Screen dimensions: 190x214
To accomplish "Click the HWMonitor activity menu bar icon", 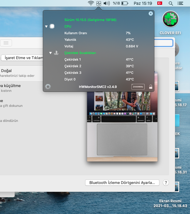I will point(99,3).
